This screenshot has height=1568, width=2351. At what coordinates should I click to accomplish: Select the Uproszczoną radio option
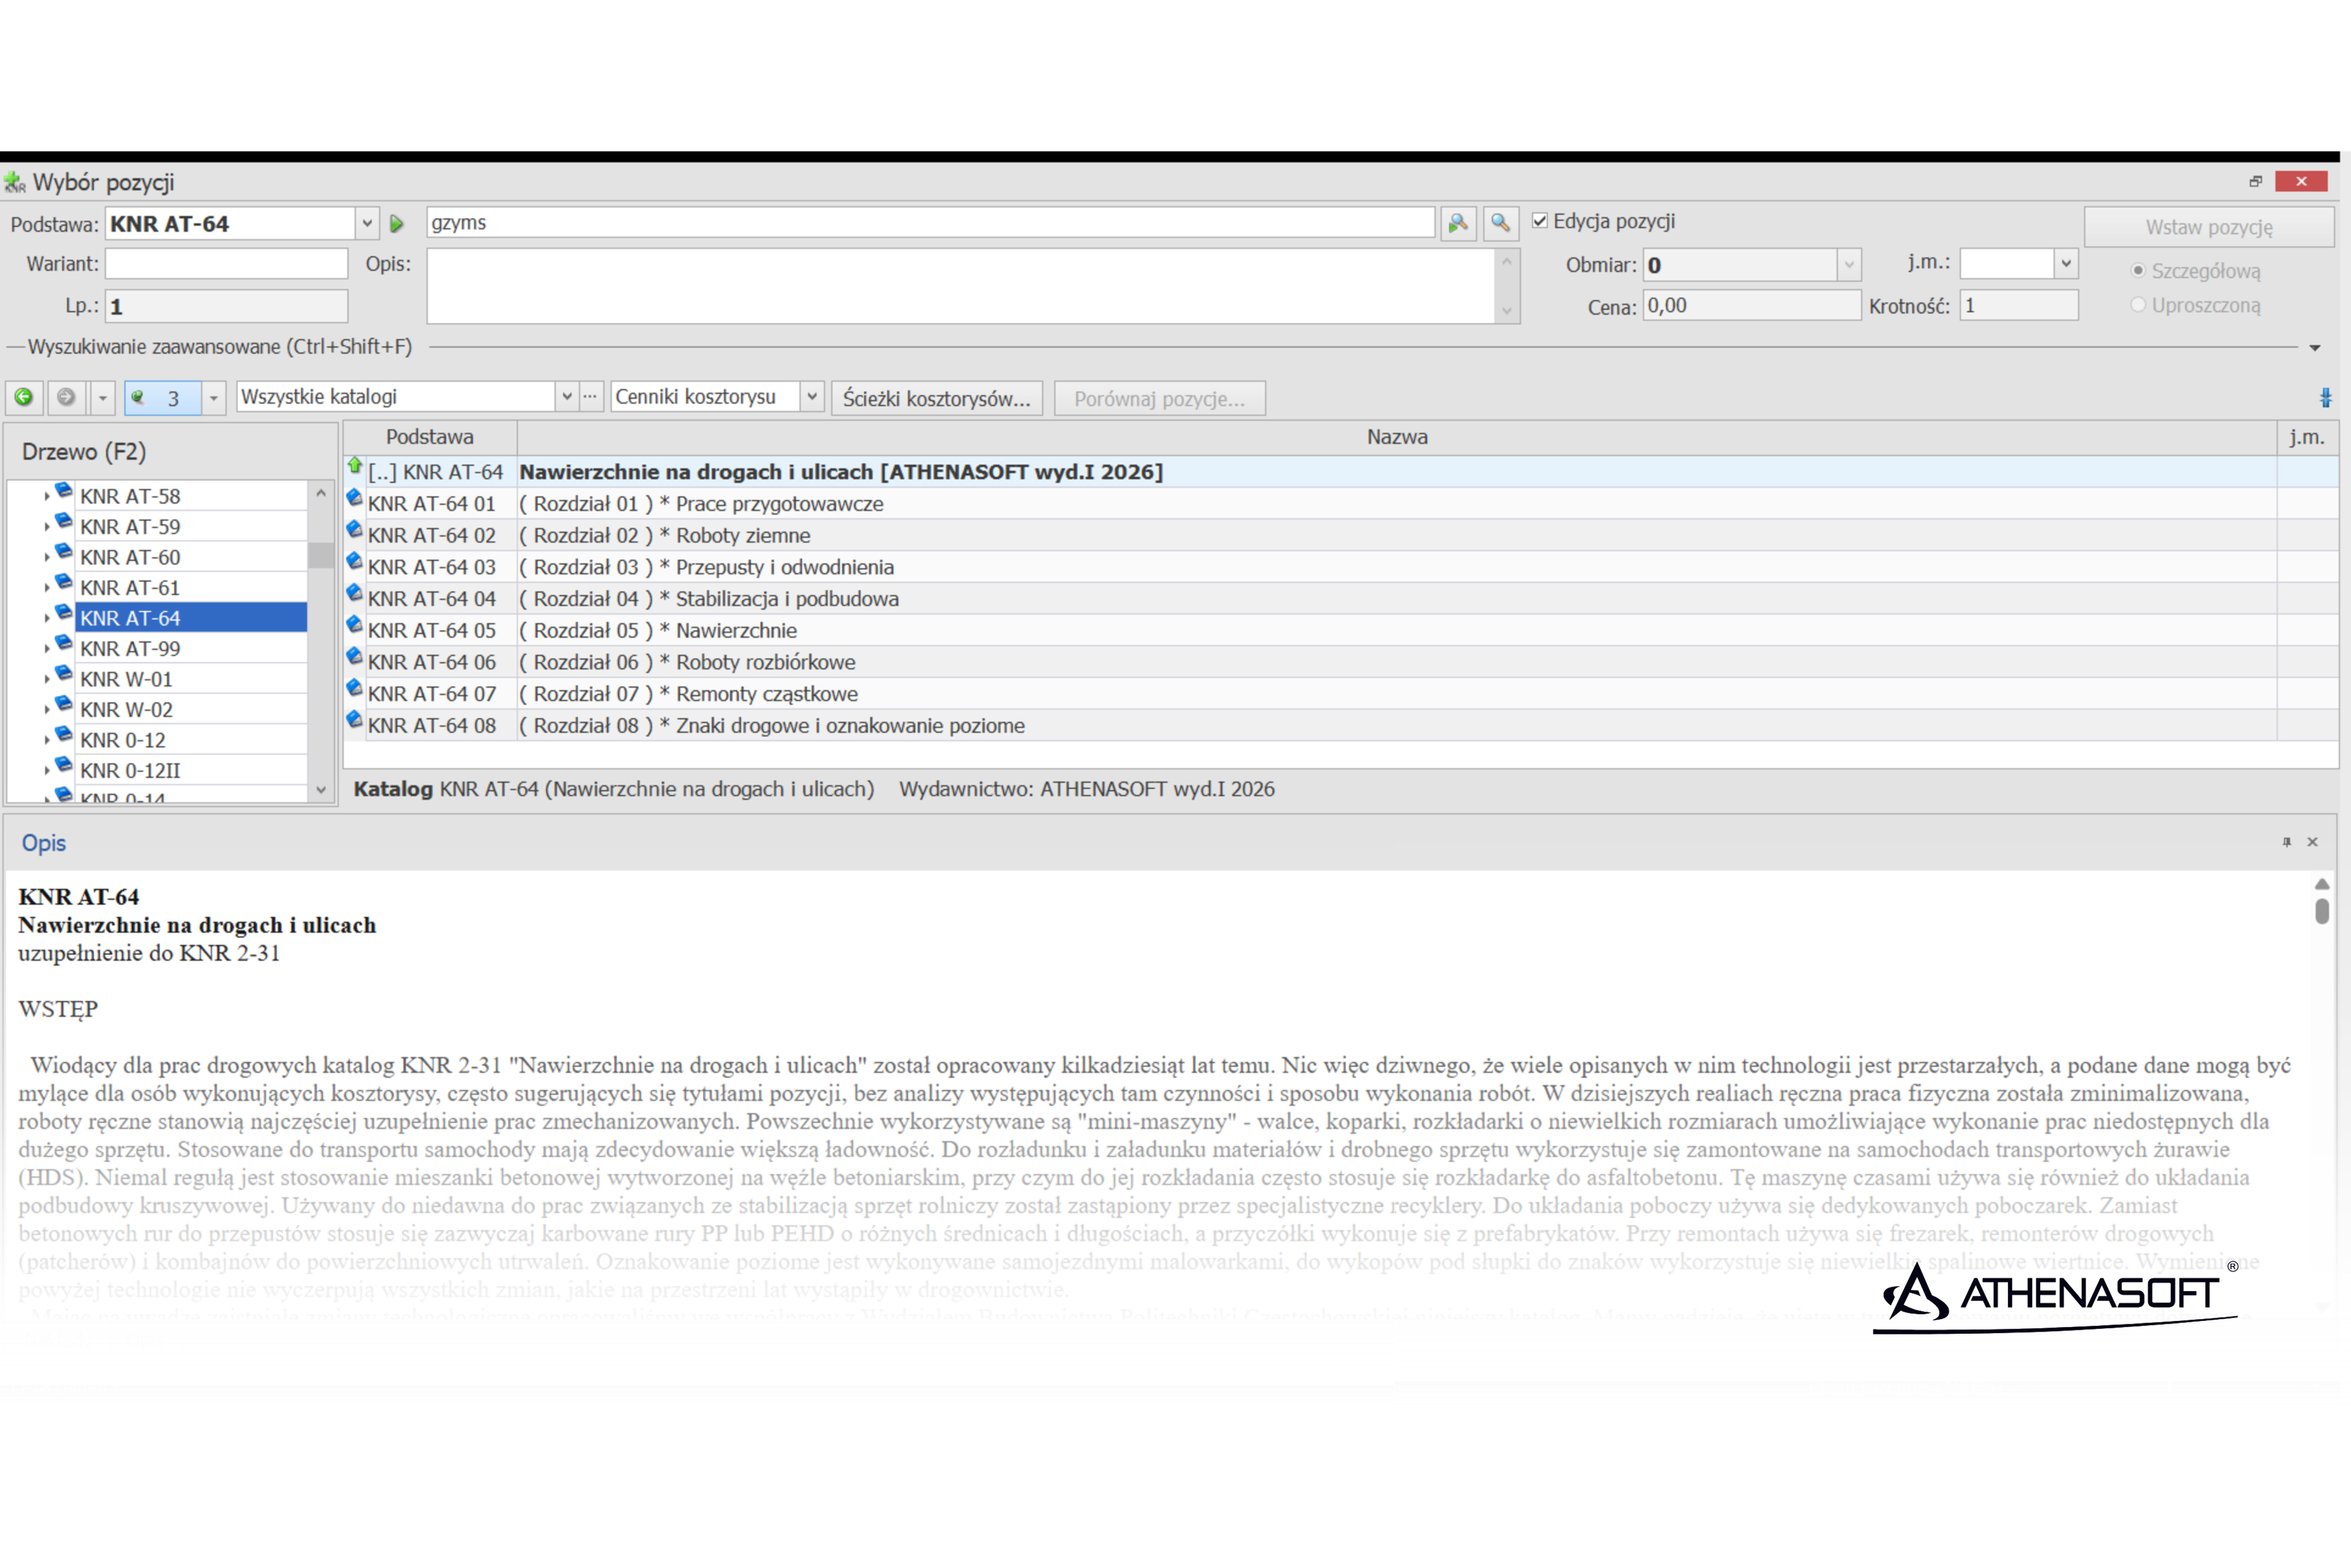coord(2138,305)
